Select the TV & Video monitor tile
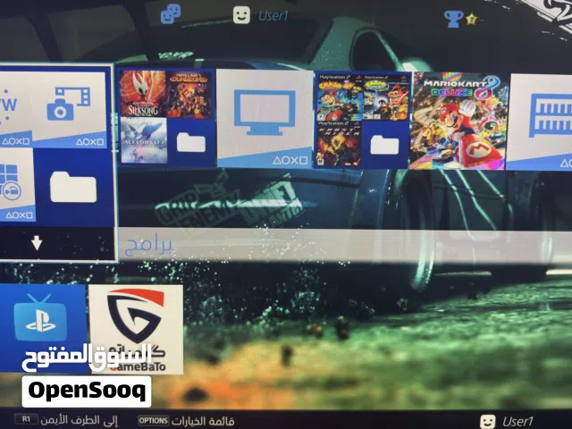The width and height of the screenshot is (572, 429). click(x=265, y=118)
